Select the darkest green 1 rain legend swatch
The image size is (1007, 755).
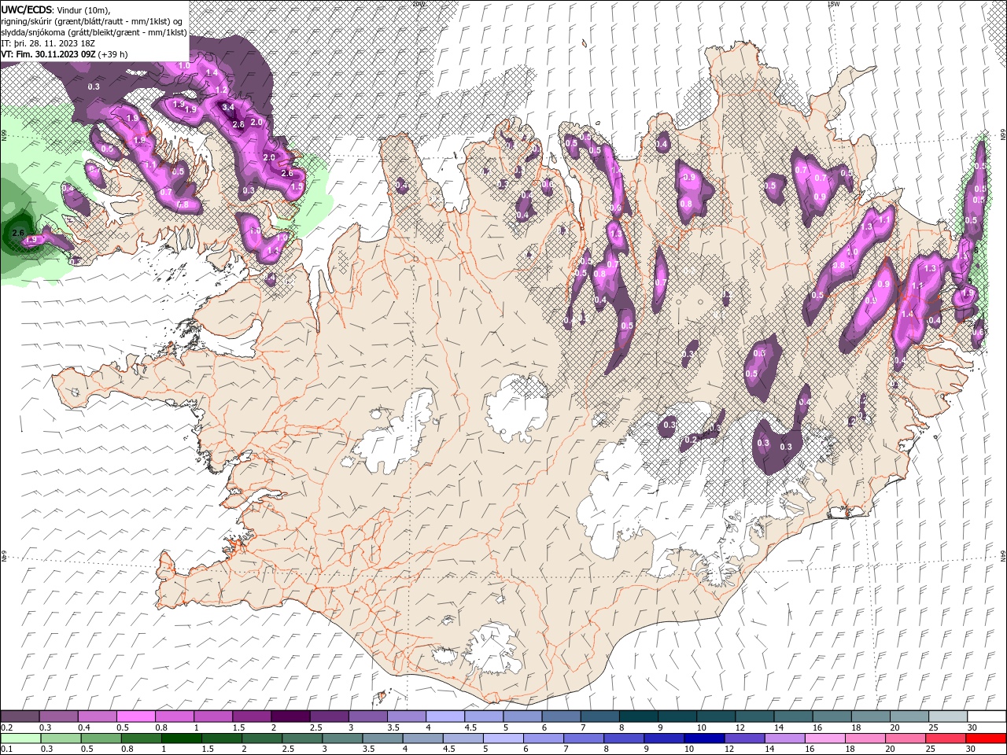(x=181, y=738)
